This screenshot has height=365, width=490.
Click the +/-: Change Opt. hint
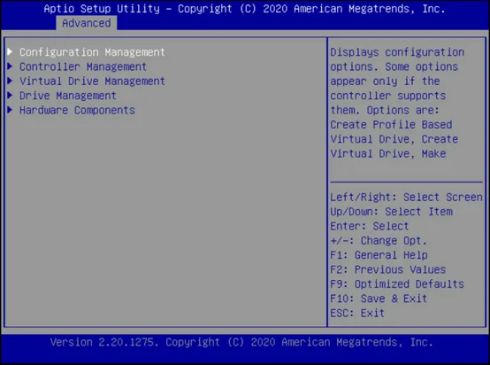pyautogui.click(x=379, y=241)
